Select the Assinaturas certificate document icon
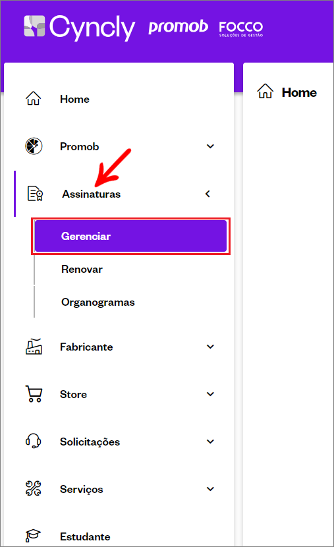 point(35,193)
